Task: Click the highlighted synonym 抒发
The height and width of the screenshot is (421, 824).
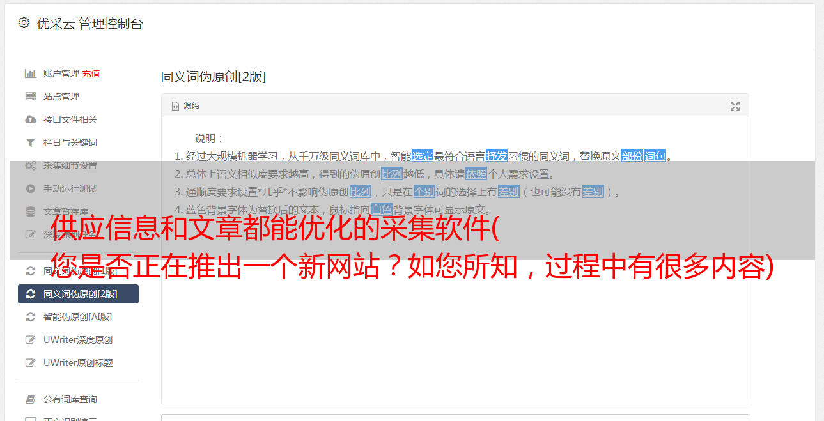Action: (x=497, y=156)
